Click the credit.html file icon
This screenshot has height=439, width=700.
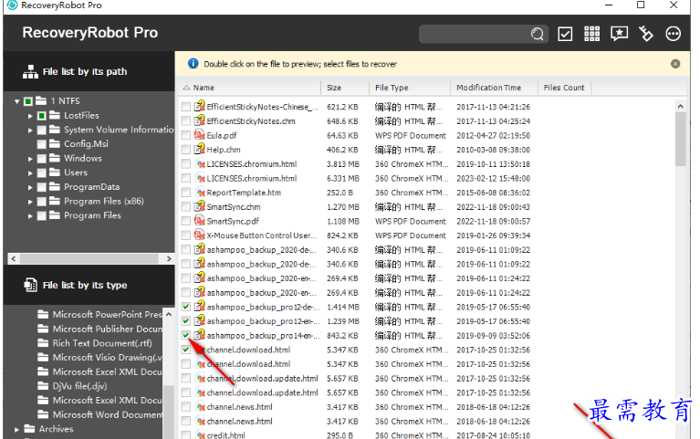pos(201,435)
